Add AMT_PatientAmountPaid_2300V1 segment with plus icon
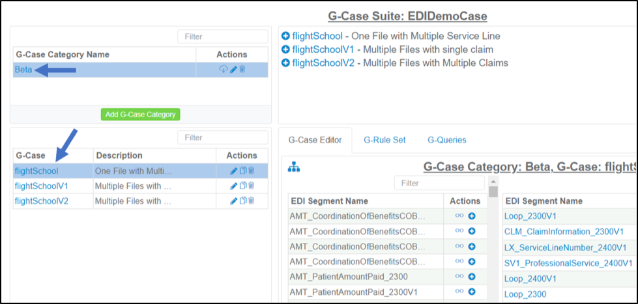The width and height of the screenshot is (638, 304). pos(472,292)
